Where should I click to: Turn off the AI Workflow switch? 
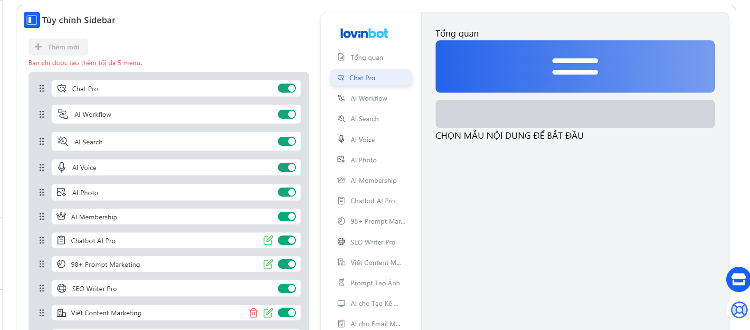pos(287,114)
